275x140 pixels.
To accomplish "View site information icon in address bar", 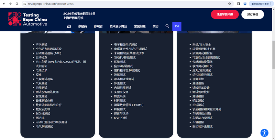I will pyautogui.click(x=25, y=3).
